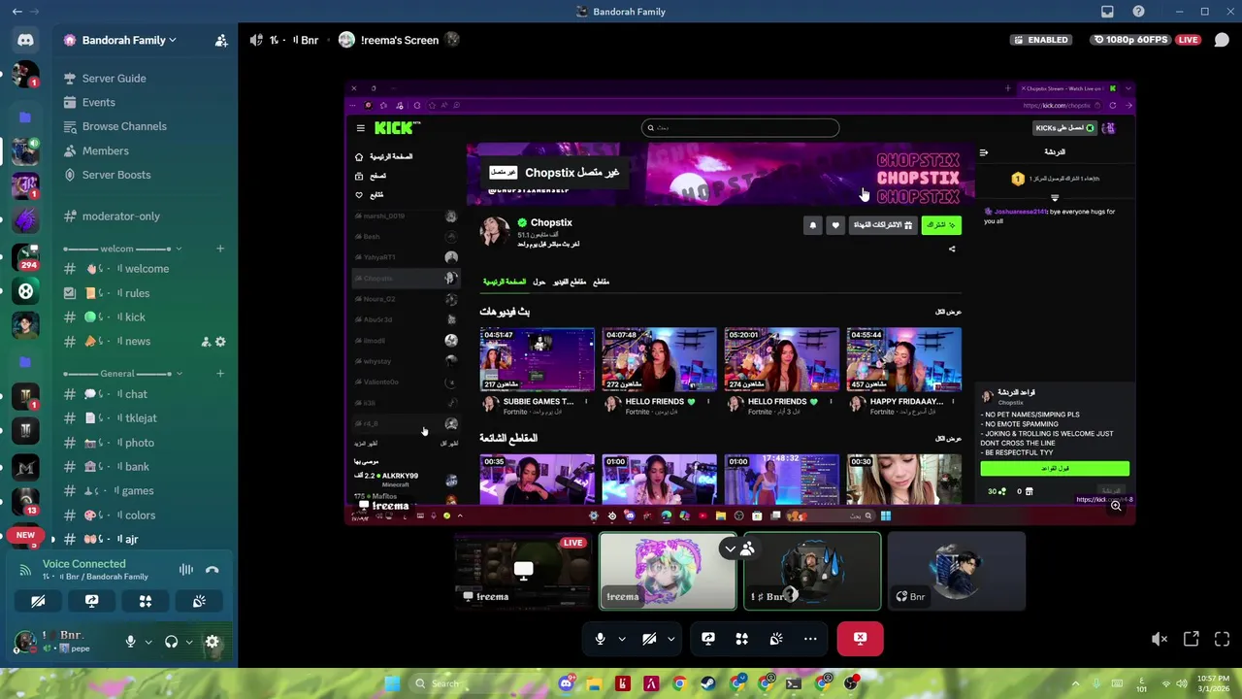
Task: Open the server with 294 badge
Action: [25, 256]
